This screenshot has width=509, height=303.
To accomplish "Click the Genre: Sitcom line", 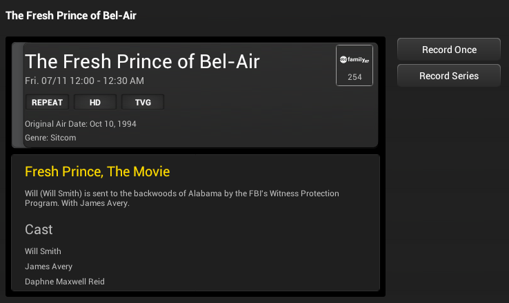I will 50,138.
